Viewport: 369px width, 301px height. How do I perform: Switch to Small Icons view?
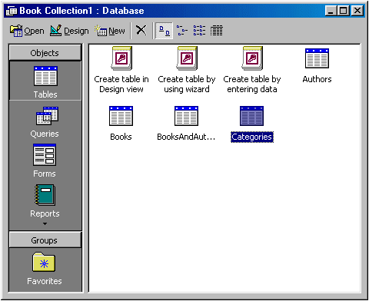pos(182,31)
